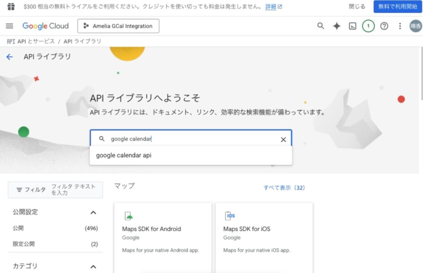The height and width of the screenshot is (273, 423).
Task: Click the search magnifier icon in header
Action: 321,26
